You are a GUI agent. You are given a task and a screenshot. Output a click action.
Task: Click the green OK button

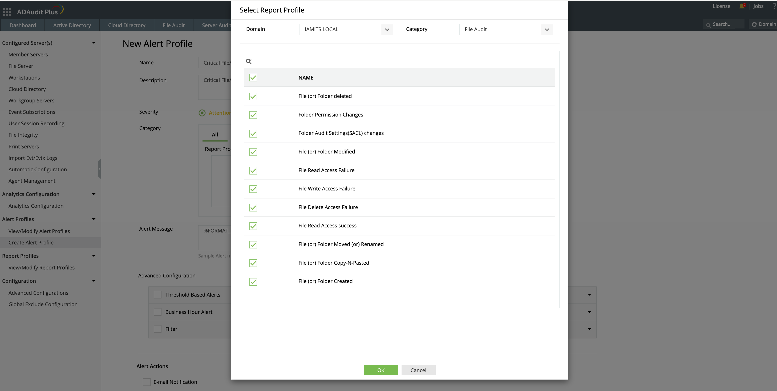coord(381,370)
